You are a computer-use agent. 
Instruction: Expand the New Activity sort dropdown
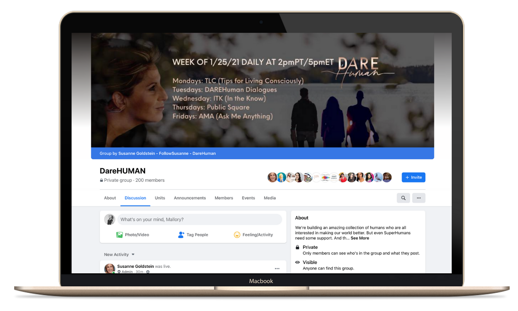tap(119, 255)
